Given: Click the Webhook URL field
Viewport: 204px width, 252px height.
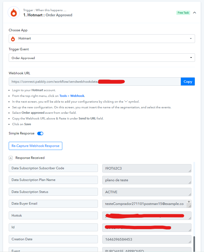Looking at the screenshot, I should [95, 82].
